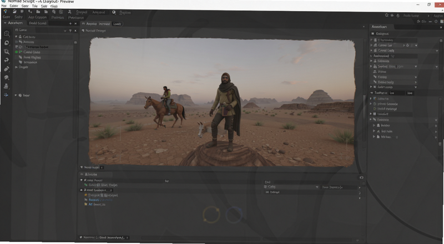Viewport: 444px width, 244px height.
Task: Click the horse rider in the viewport
Action: [167, 100]
